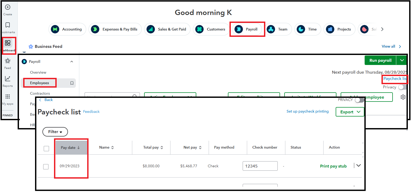Screen dimensions: 411x192
Task: Select the Time pill
Action: [307, 29]
